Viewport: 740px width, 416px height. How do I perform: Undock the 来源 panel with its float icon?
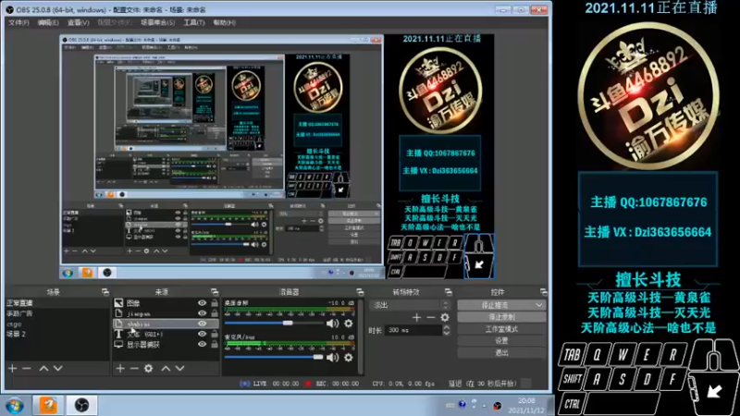point(215,292)
